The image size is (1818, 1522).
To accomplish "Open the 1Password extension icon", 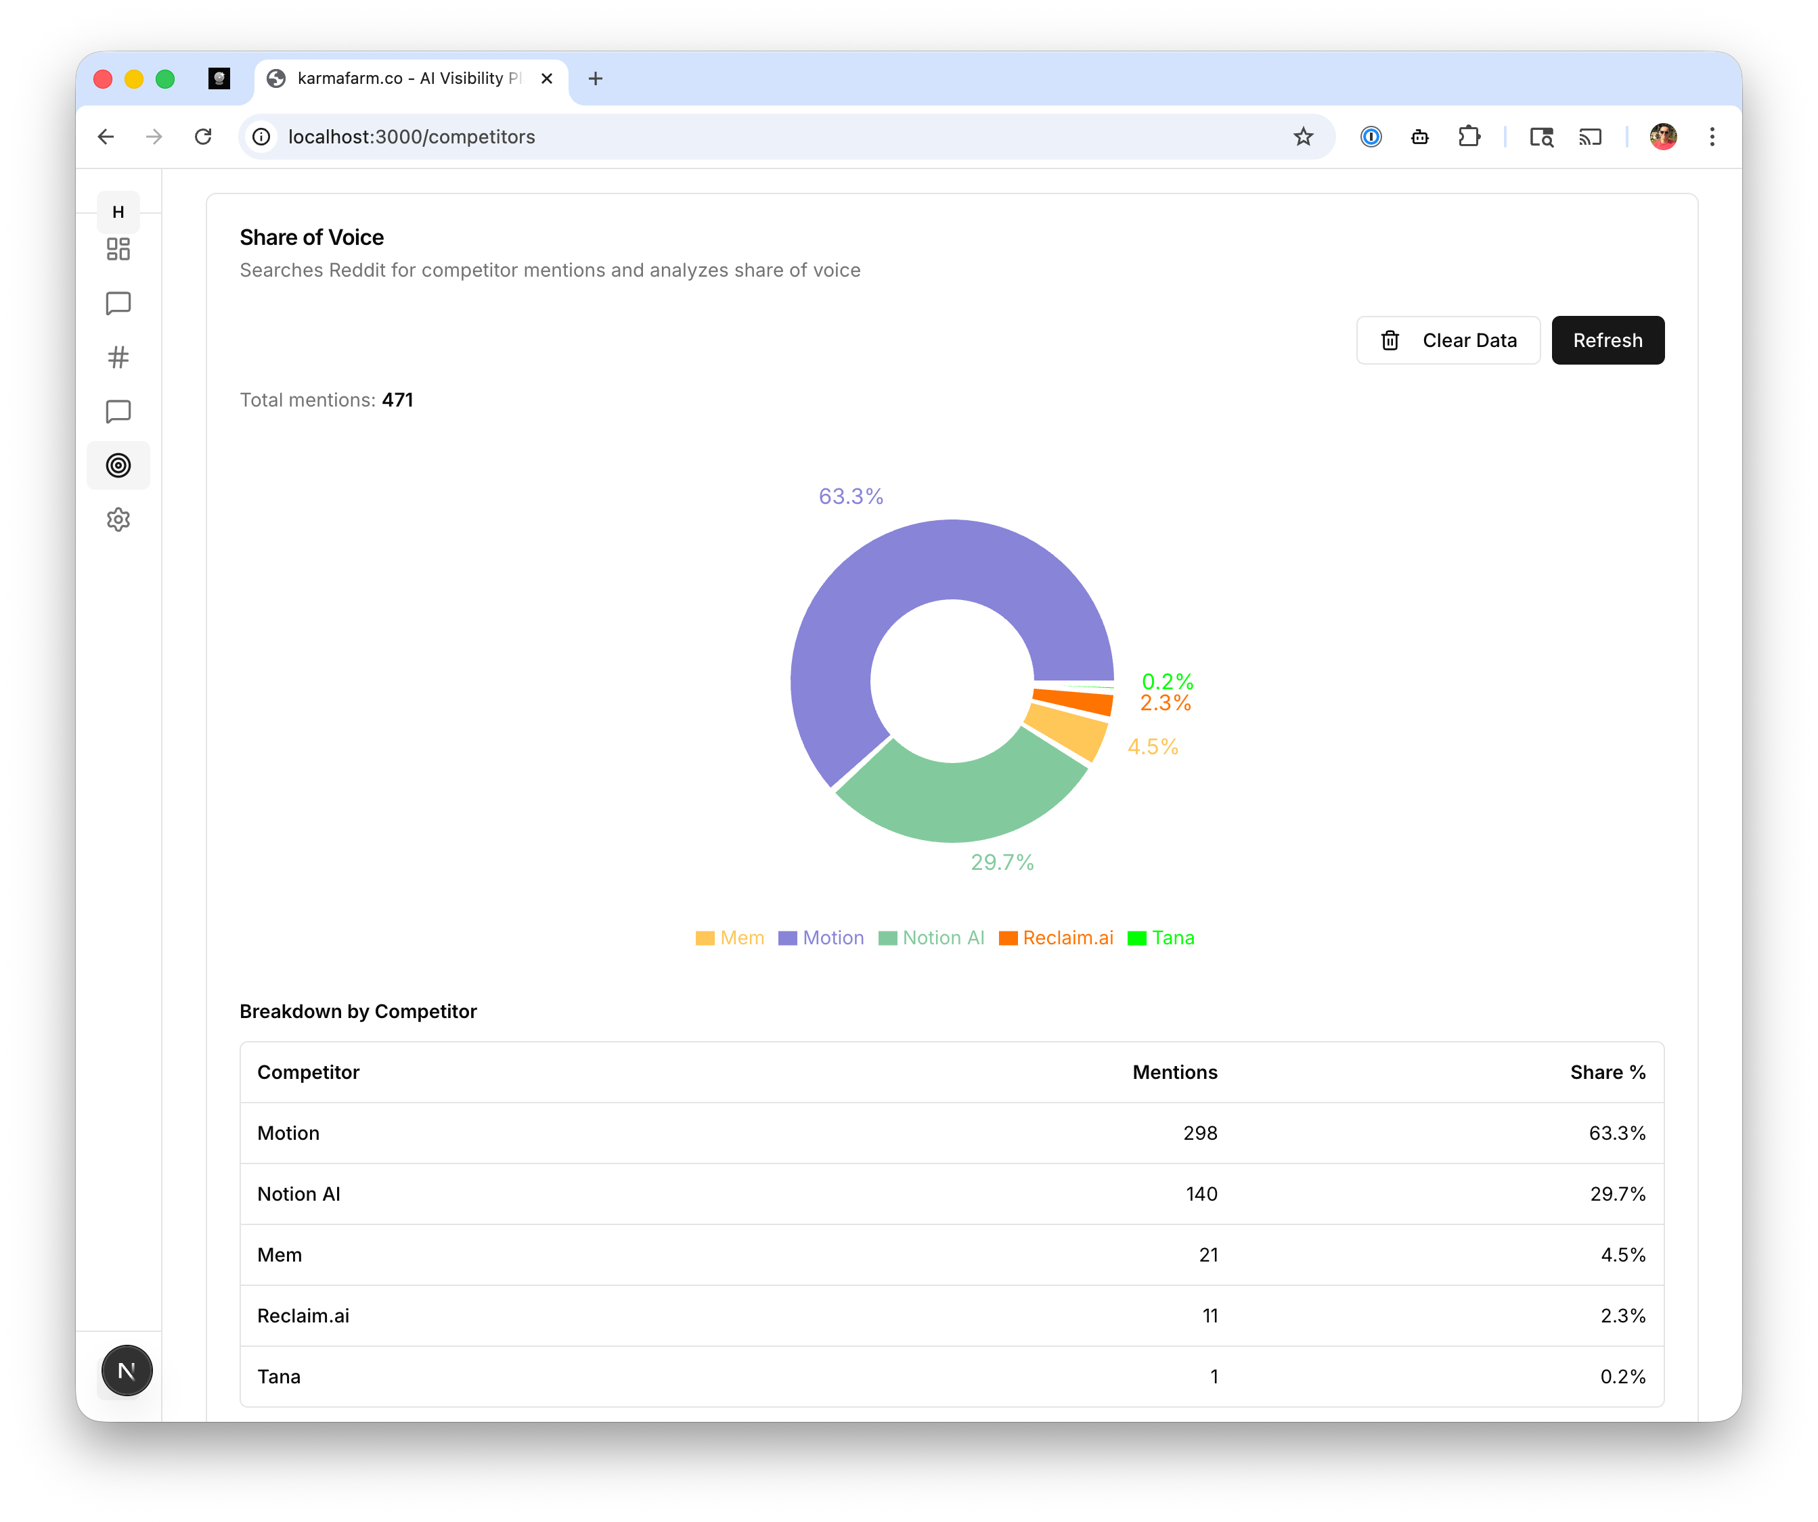I will 1371,137.
